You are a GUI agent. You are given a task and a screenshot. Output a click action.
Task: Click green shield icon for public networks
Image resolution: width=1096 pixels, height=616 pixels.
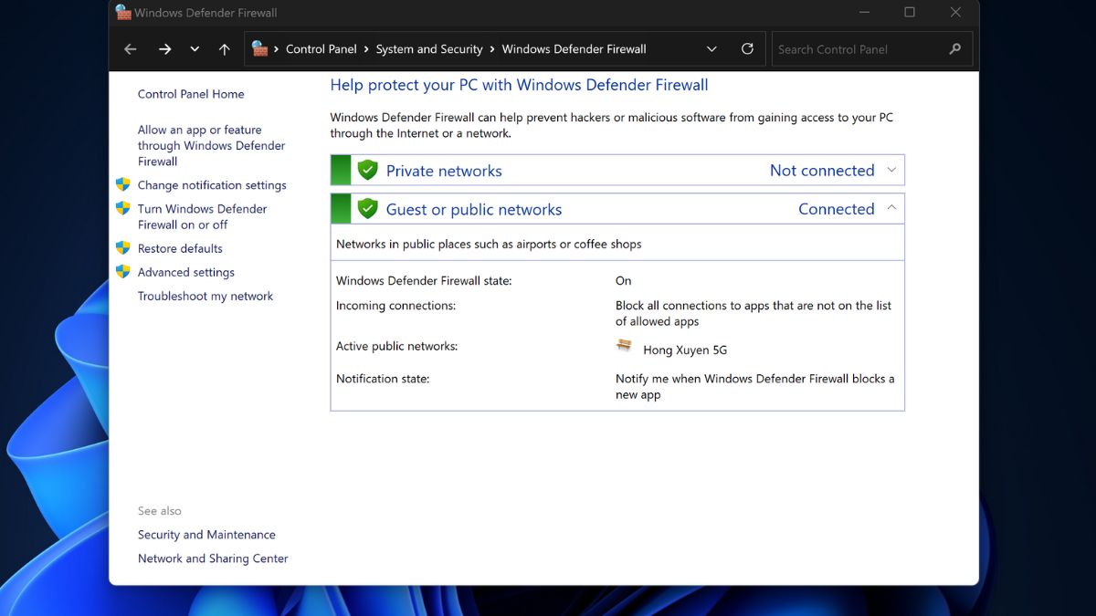pos(367,208)
